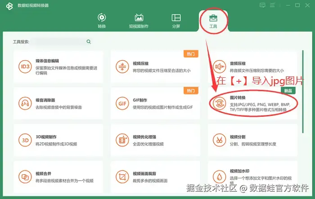Click the 3D视频制作 title text

tap(46, 137)
